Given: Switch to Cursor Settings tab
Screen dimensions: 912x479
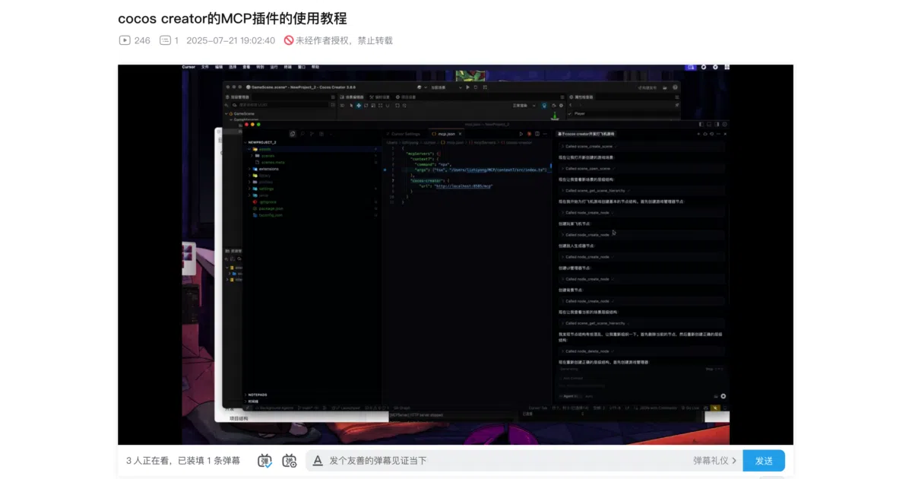Looking at the screenshot, I should [x=404, y=133].
